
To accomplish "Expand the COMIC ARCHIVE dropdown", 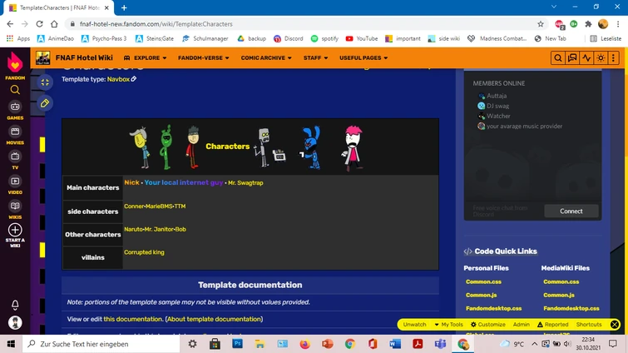I will click(x=266, y=57).
